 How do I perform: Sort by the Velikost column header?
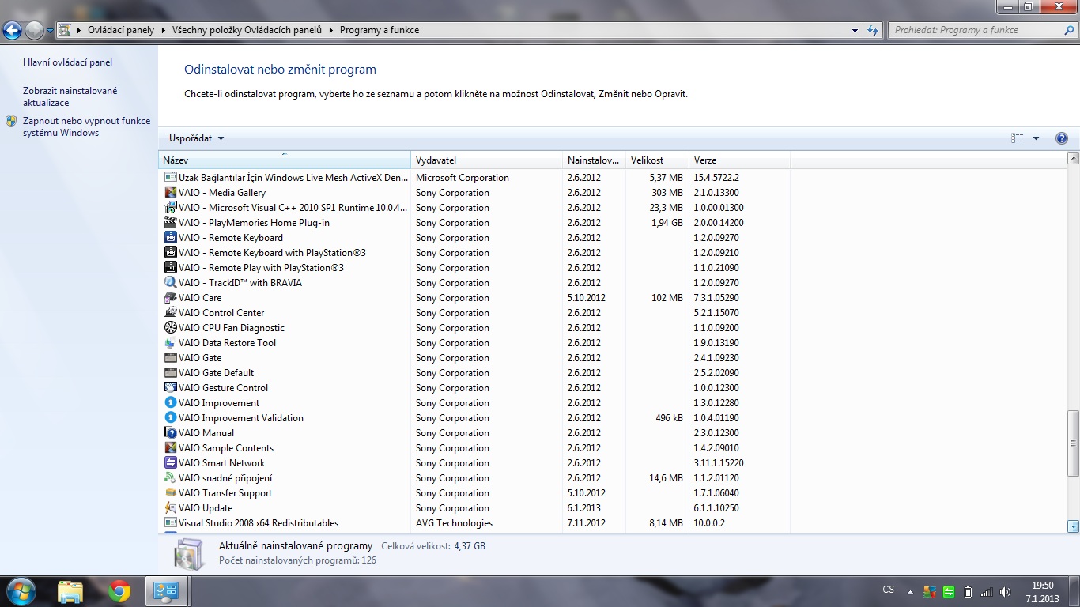point(658,160)
